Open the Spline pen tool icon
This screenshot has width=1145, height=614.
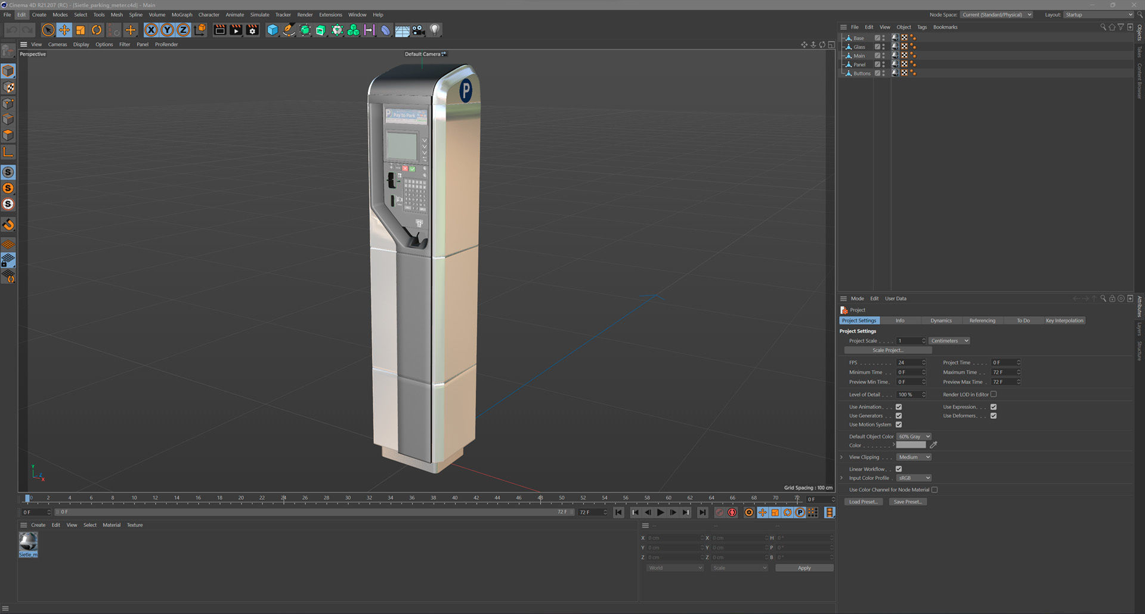tap(289, 30)
